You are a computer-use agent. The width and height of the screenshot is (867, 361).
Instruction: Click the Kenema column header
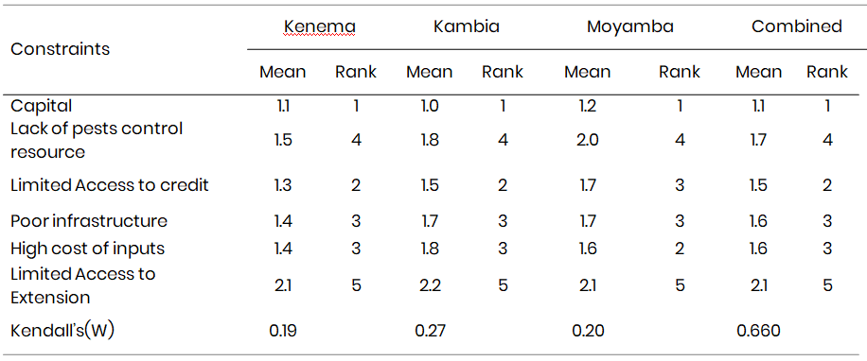pos(319,26)
